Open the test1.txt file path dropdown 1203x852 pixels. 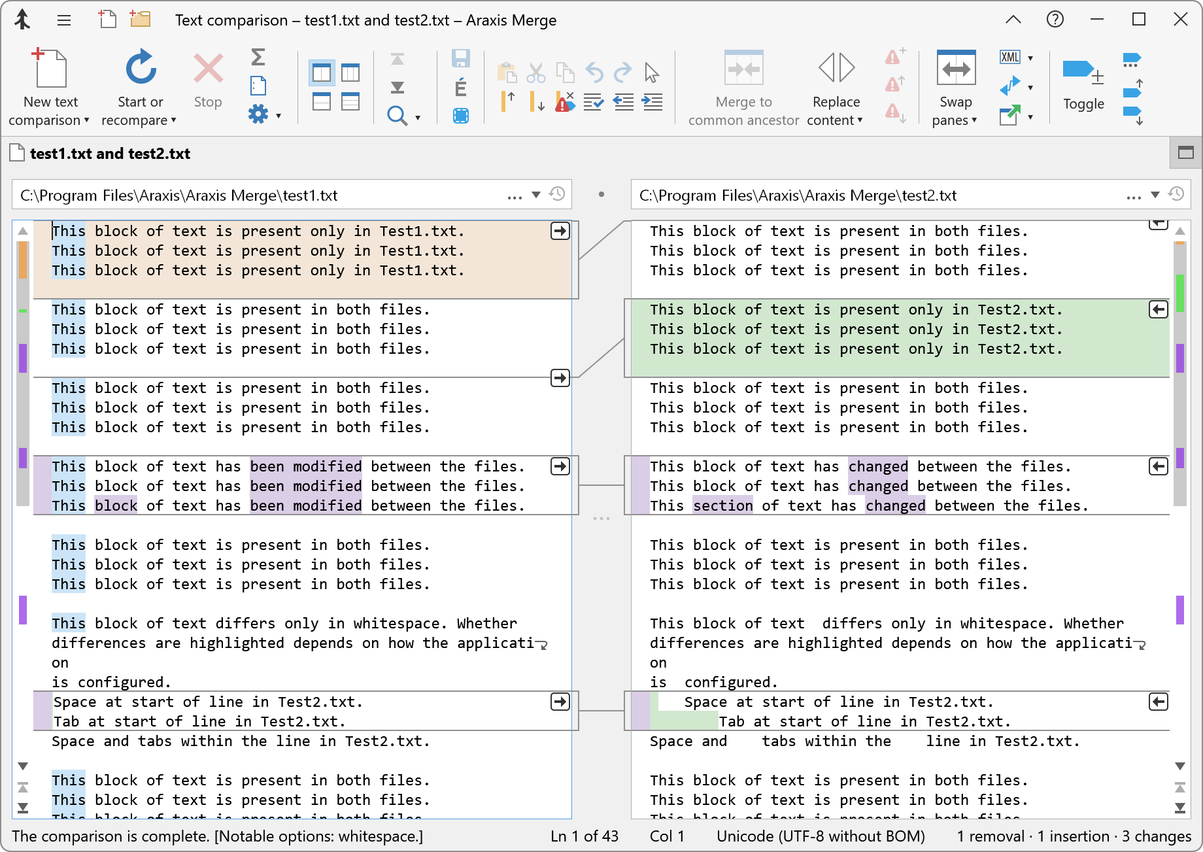[536, 194]
